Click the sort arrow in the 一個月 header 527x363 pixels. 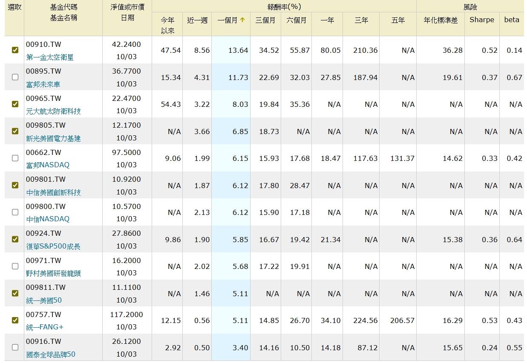(242, 20)
